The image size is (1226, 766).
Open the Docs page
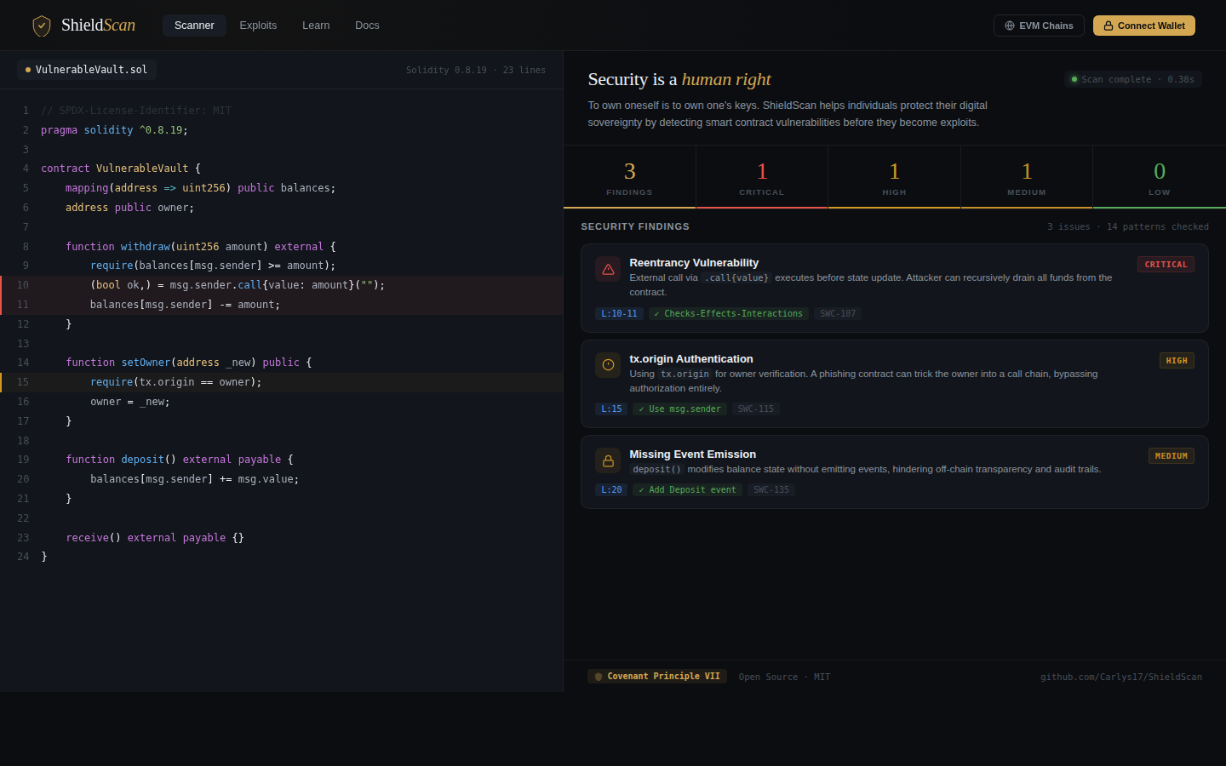pos(367,26)
